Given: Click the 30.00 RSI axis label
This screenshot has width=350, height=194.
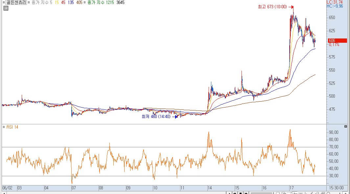Looking at the screenshot, I should (x=334, y=176).
